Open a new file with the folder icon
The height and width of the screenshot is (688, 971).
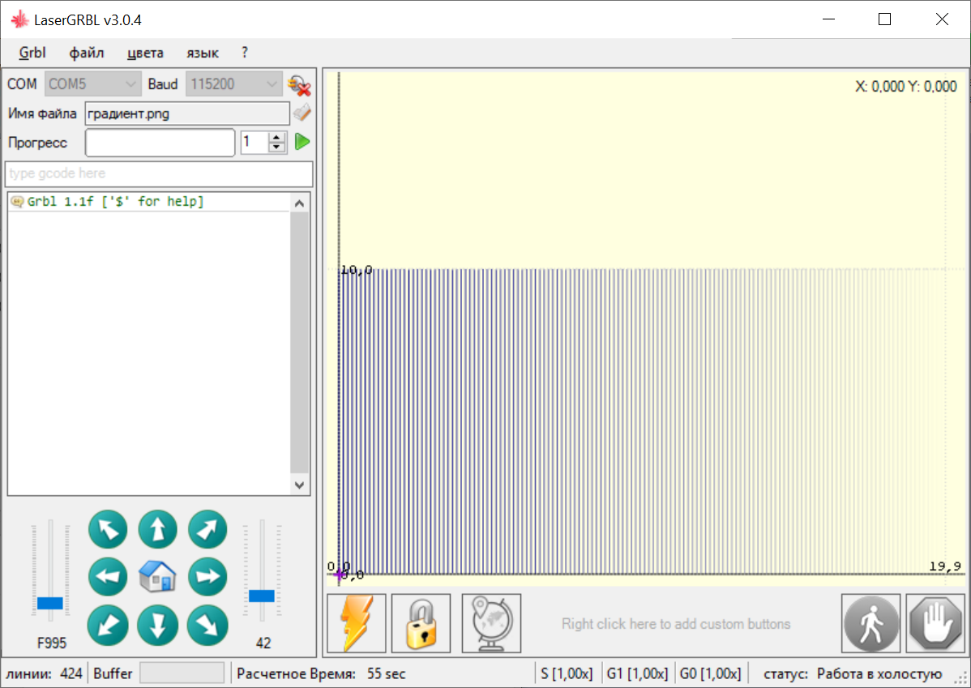tap(301, 113)
